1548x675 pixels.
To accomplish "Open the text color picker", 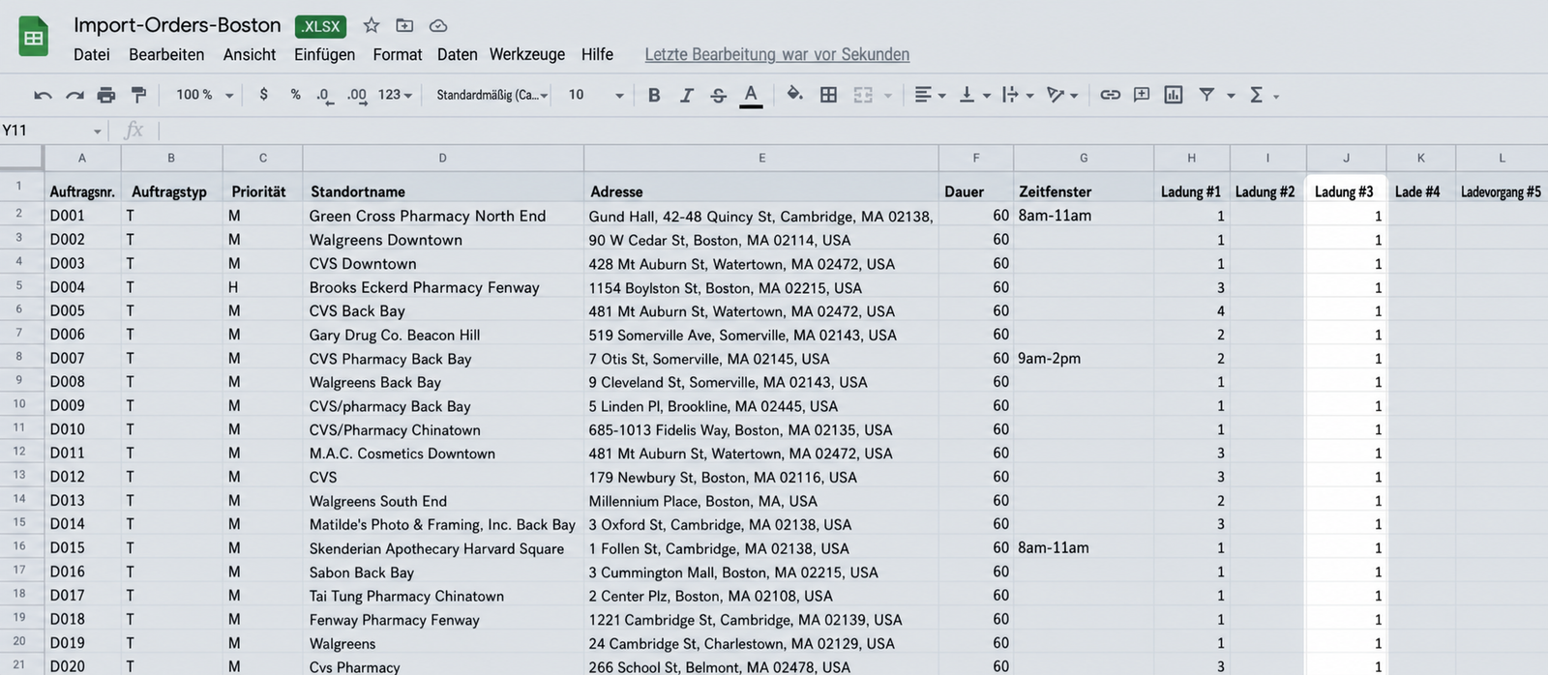I will click(x=751, y=95).
